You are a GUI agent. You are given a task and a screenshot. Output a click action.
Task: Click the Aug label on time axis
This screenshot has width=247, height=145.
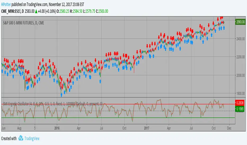(19, 128)
